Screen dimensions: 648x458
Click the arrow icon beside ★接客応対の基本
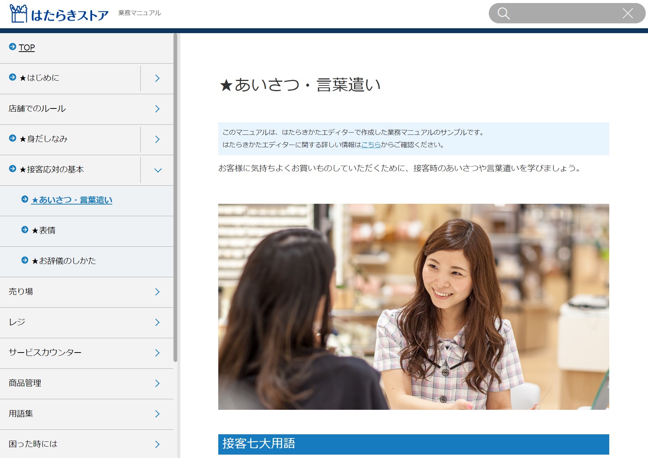click(x=12, y=169)
